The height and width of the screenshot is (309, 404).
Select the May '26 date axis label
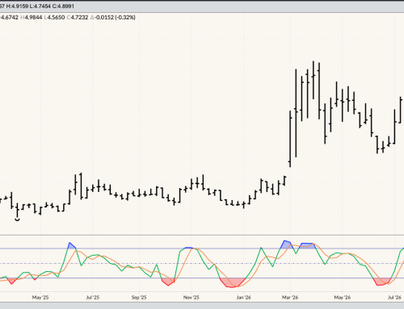point(343,298)
